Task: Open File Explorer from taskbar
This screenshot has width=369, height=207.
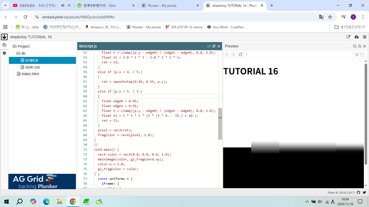Action: pyautogui.click(x=60, y=202)
